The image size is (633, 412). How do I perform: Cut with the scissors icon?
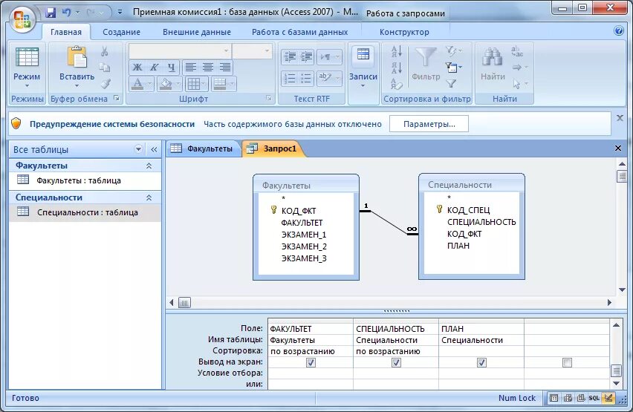pyautogui.click(x=105, y=51)
